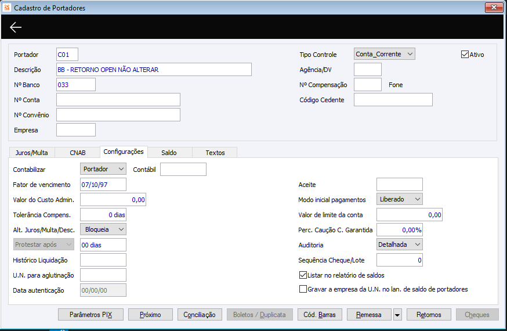Enable Gravar a empresa da U.N. checkbox
The width and height of the screenshot is (507, 331).
click(x=303, y=289)
